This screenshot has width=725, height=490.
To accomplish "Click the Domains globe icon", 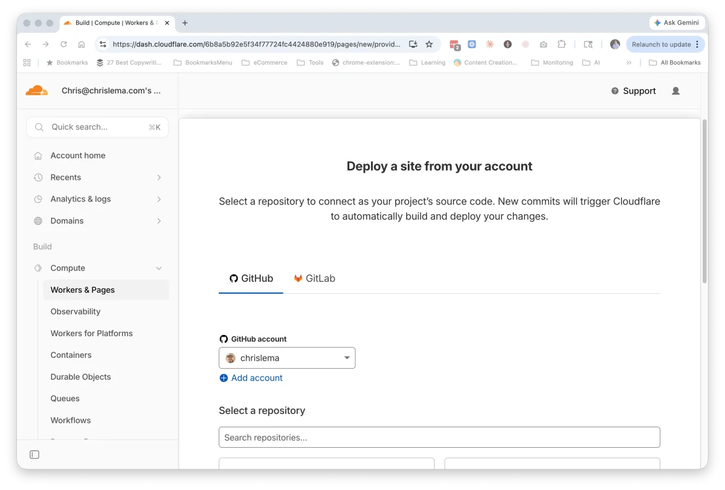I will coord(38,221).
